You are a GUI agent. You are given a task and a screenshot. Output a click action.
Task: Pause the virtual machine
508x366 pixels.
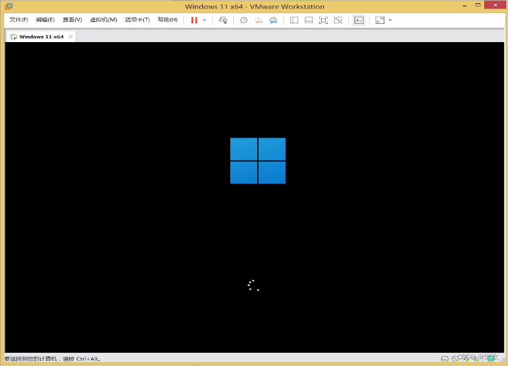click(x=194, y=20)
